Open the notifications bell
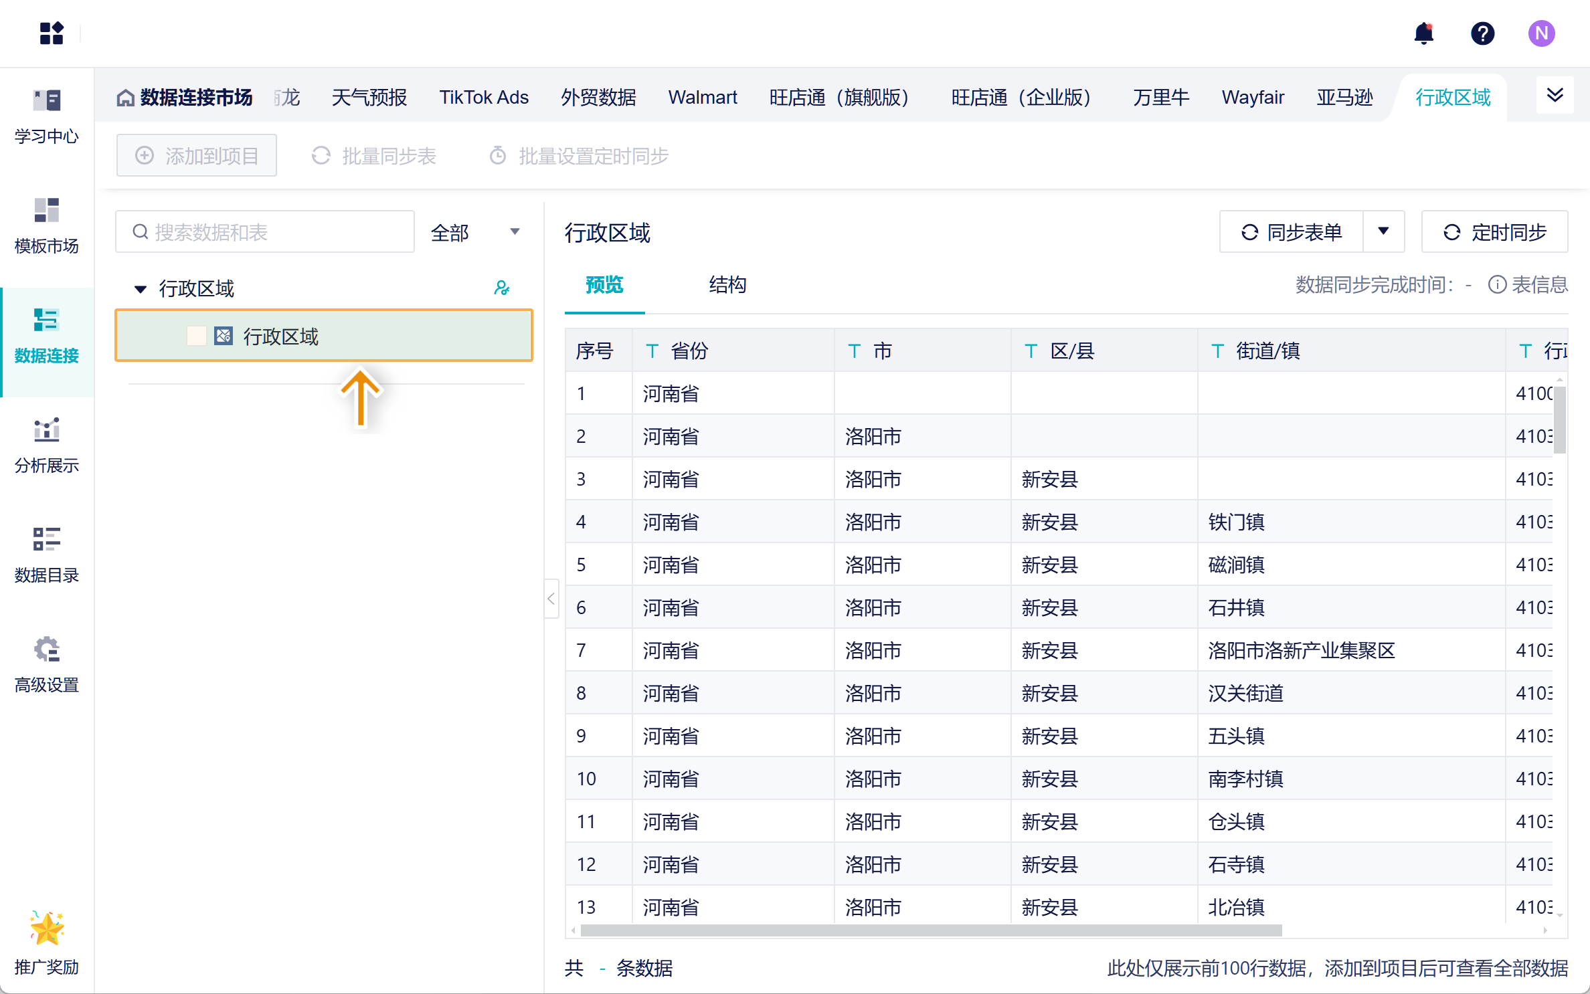Screen dimensions: 1590x994 [x=1423, y=33]
